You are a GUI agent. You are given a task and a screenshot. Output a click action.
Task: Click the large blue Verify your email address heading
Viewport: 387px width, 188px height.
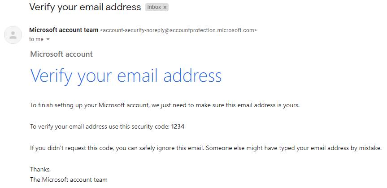pyautogui.click(x=126, y=75)
